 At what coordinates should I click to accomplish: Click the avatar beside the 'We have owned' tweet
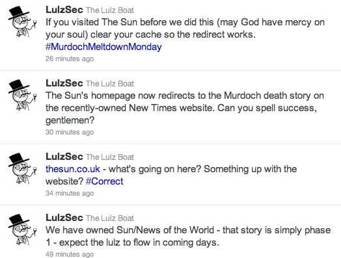[22, 229]
